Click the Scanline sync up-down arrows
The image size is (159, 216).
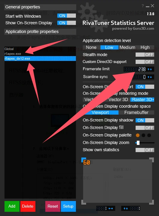150,77
